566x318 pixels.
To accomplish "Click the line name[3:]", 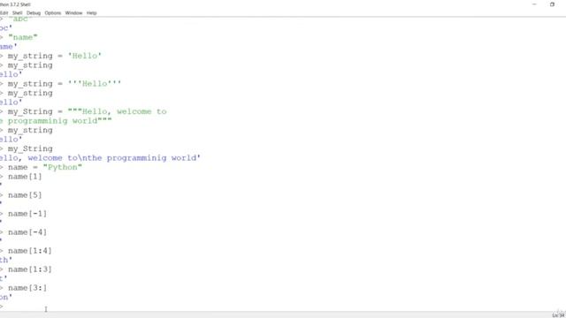I will coord(27,288).
